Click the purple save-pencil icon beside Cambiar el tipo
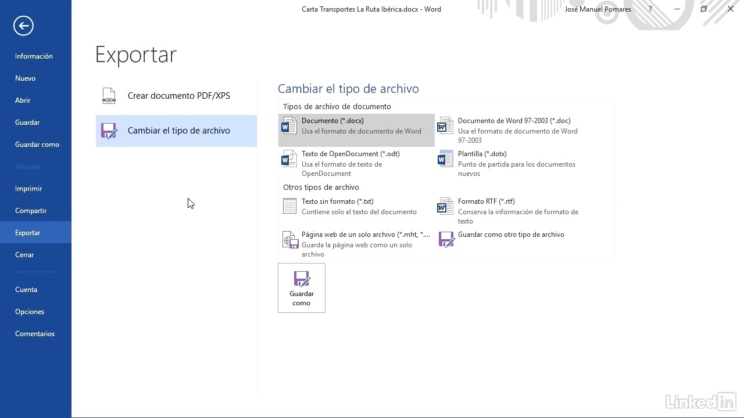This screenshot has height=418, width=744. tap(109, 131)
